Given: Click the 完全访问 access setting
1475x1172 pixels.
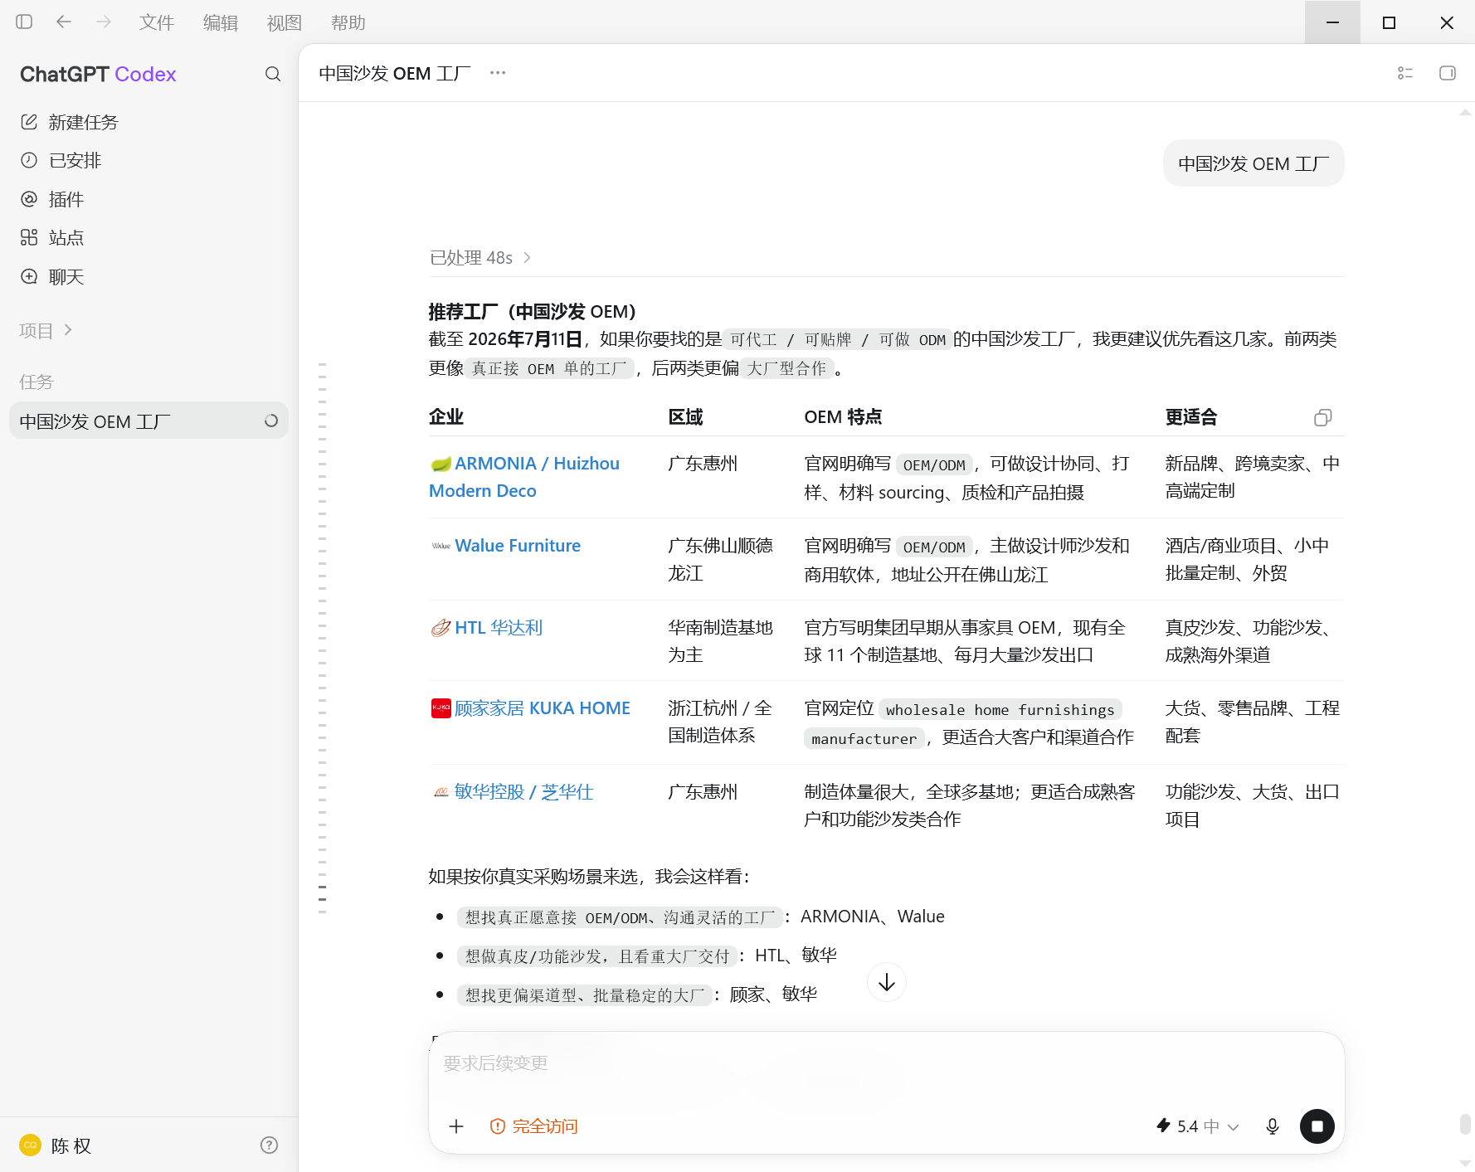Looking at the screenshot, I should click(x=534, y=1126).
